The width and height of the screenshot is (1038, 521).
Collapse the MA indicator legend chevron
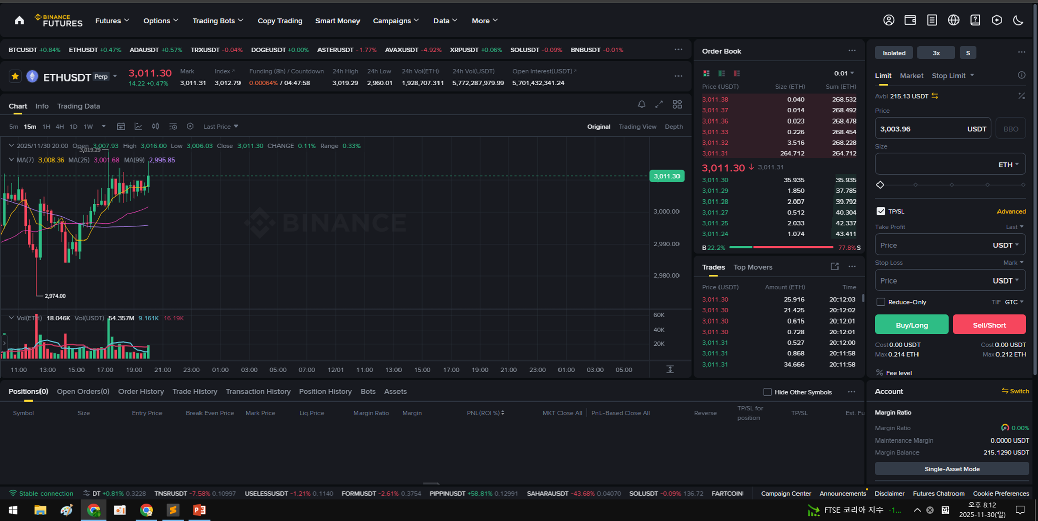pos(11,159)
